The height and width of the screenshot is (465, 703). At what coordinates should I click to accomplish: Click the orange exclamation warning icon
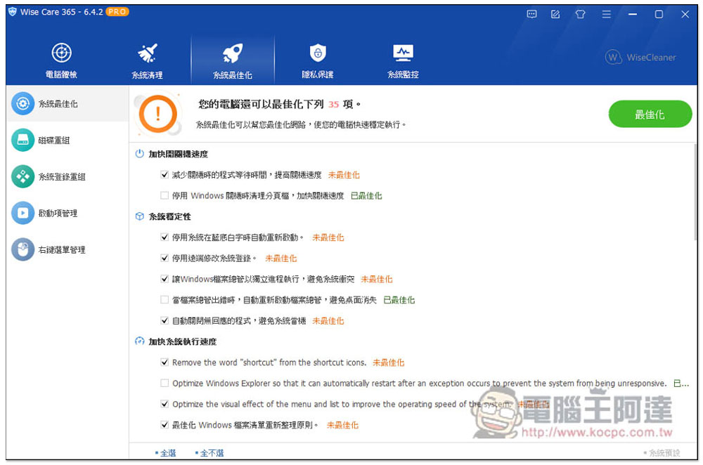157,114
